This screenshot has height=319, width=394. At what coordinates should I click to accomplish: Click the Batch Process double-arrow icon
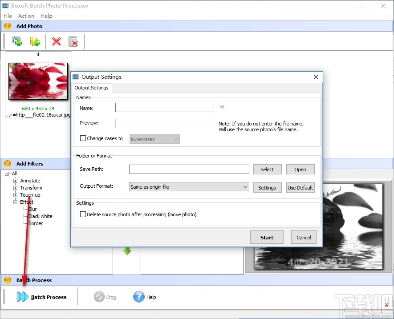tap(24, 297)
